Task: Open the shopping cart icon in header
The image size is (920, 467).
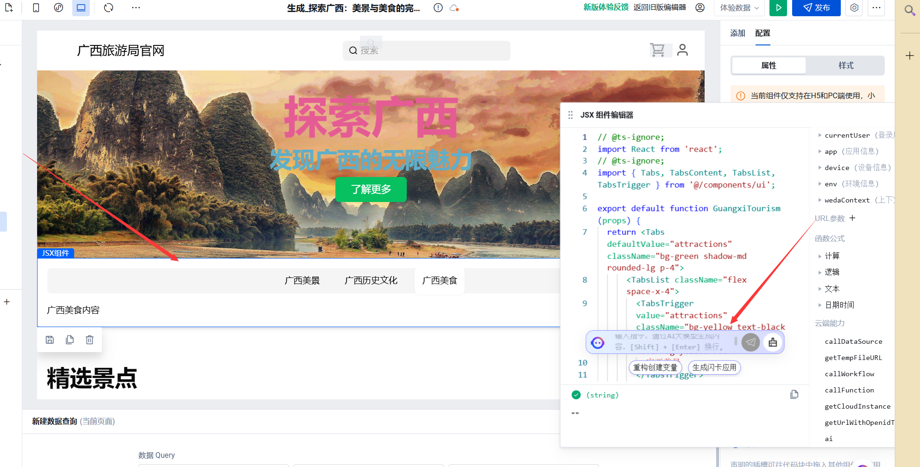Action: 657,50
